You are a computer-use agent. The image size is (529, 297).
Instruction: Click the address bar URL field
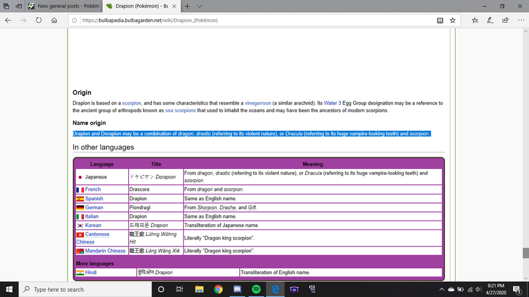[x=256, y=20]
